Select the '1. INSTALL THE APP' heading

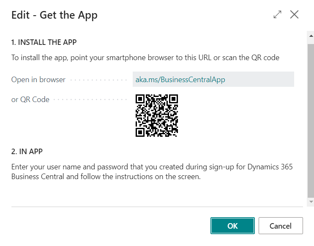pyautogui.click(x=44, y=42)
